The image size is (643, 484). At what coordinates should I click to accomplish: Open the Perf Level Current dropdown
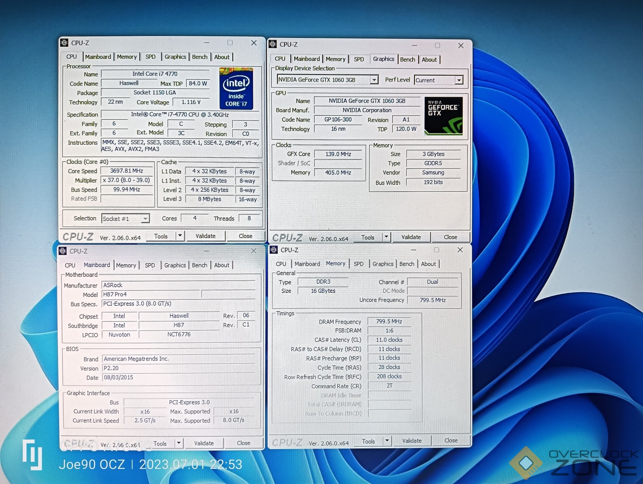pos(459,80)
